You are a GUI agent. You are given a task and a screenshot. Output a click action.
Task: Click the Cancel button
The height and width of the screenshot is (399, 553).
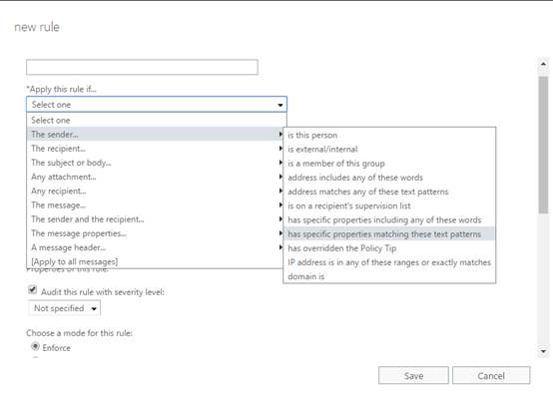pyautogui.click(x=491, y=376)
